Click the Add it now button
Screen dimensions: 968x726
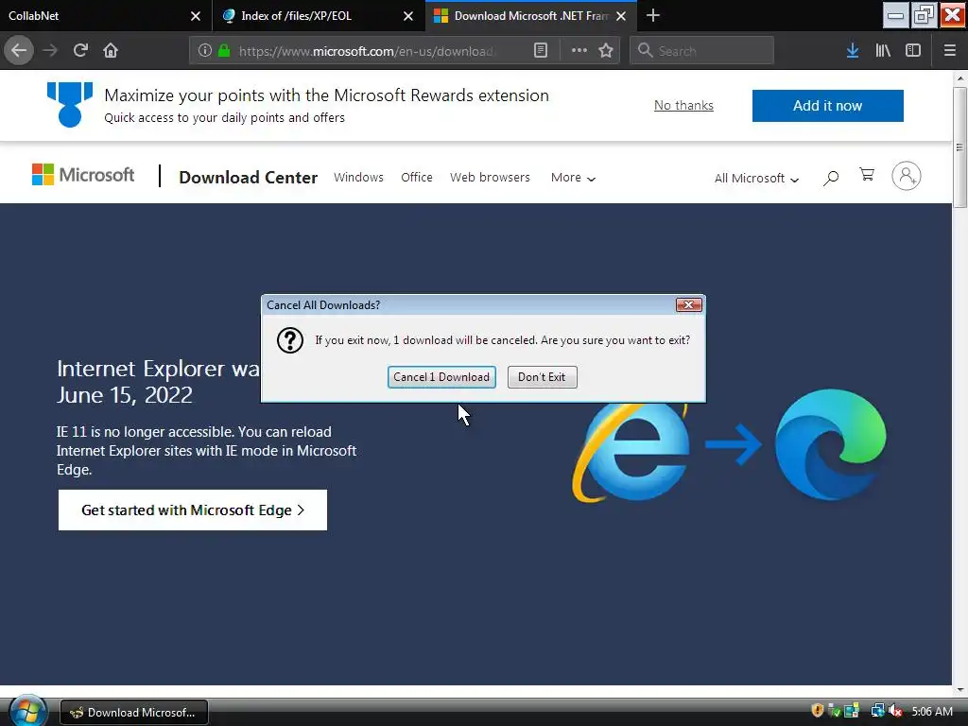pos(827,106)
